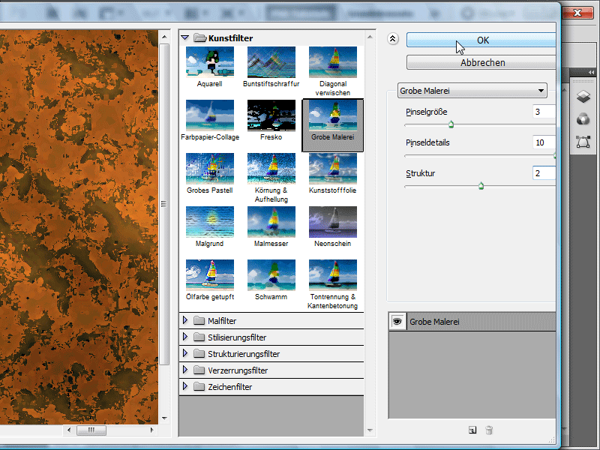Close the Photoshop window with the red X
600x450 pixels.
point(577,13)
